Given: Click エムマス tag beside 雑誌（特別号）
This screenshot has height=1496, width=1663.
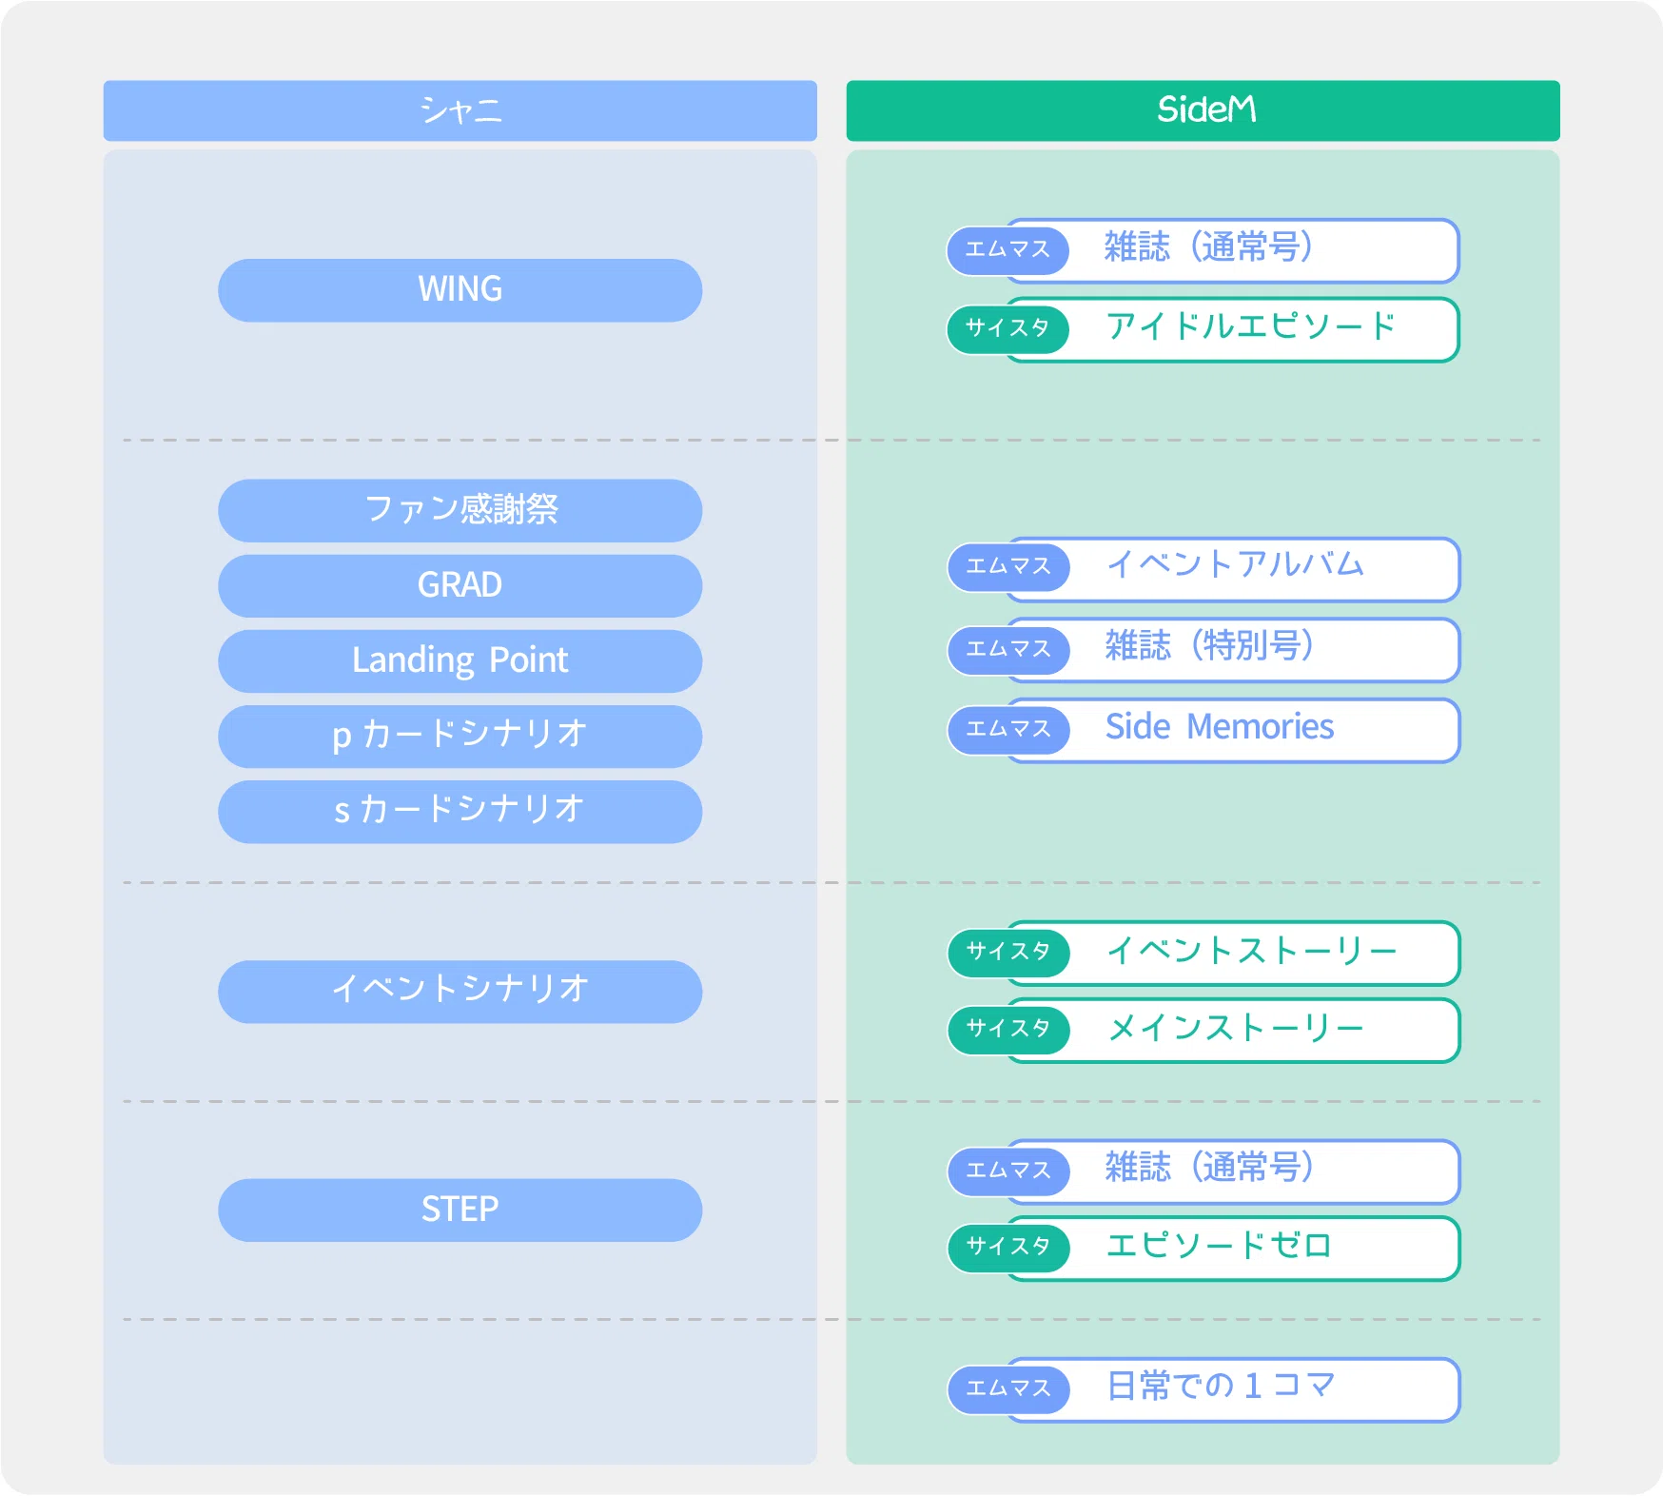Looking at the screenshot, I should click(x=1008, y=649).
